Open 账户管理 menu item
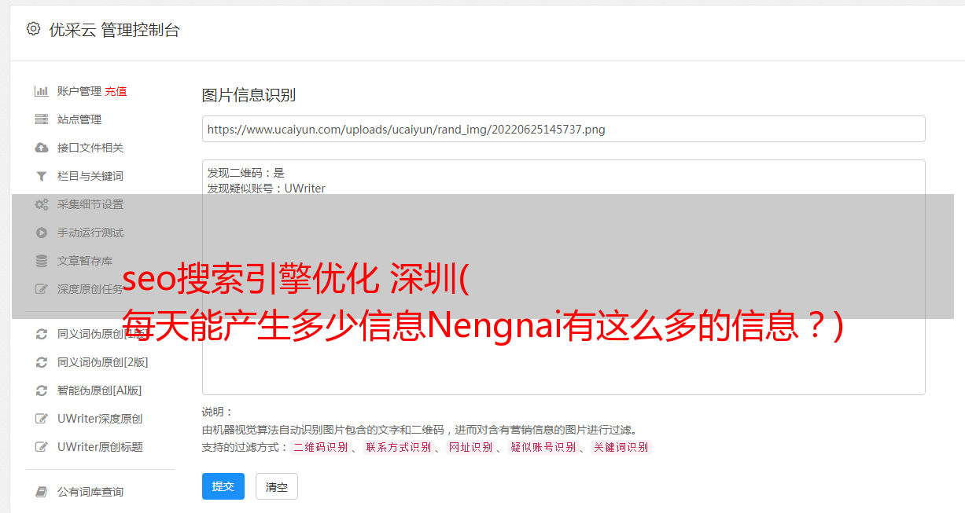The image size is (965, 513). (79, 91)
